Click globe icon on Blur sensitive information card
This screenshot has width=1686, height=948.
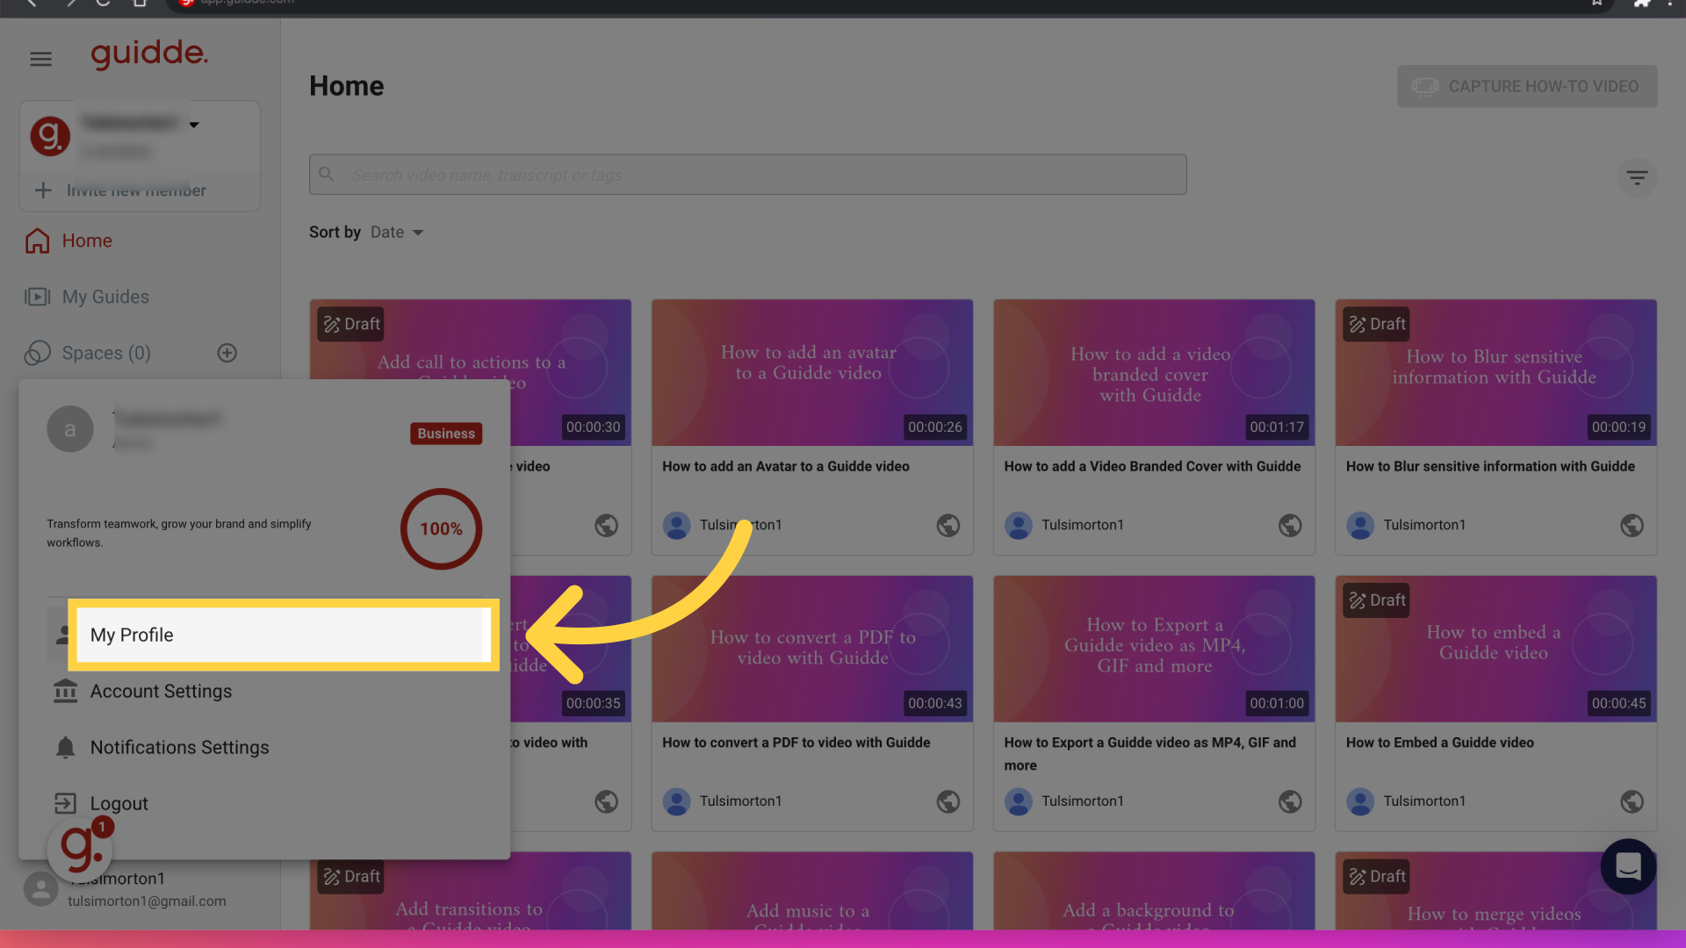point(1632,526)
